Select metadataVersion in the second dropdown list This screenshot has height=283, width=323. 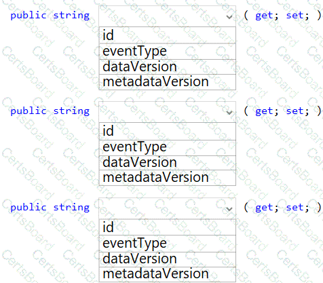pyautogui.click(x=168, y=178)
